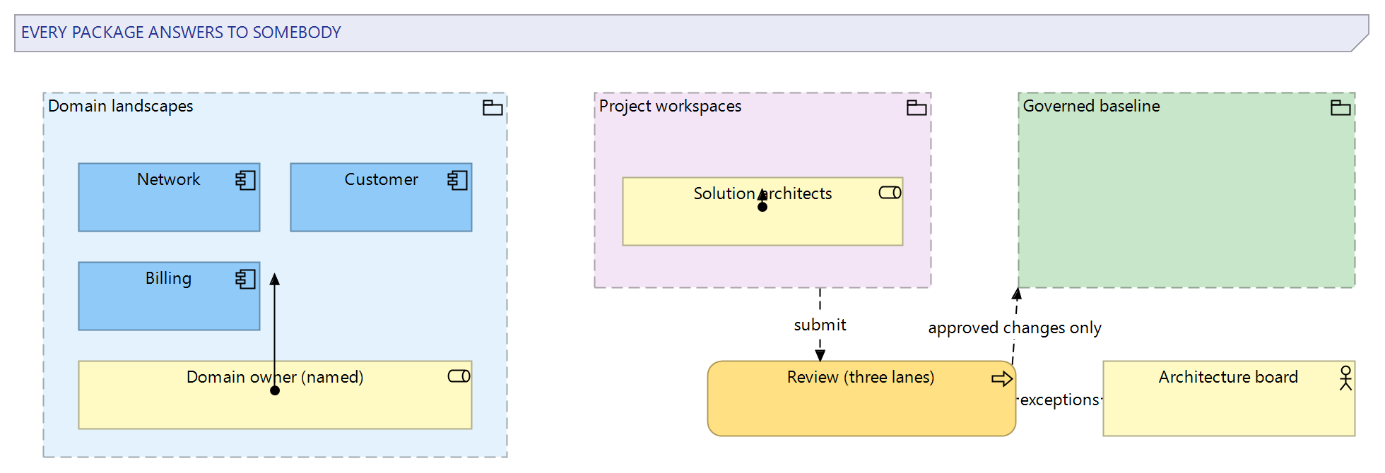The image size is (1385, 473).
Task: Click the 'Billing' label text
Action: [169, 278]
